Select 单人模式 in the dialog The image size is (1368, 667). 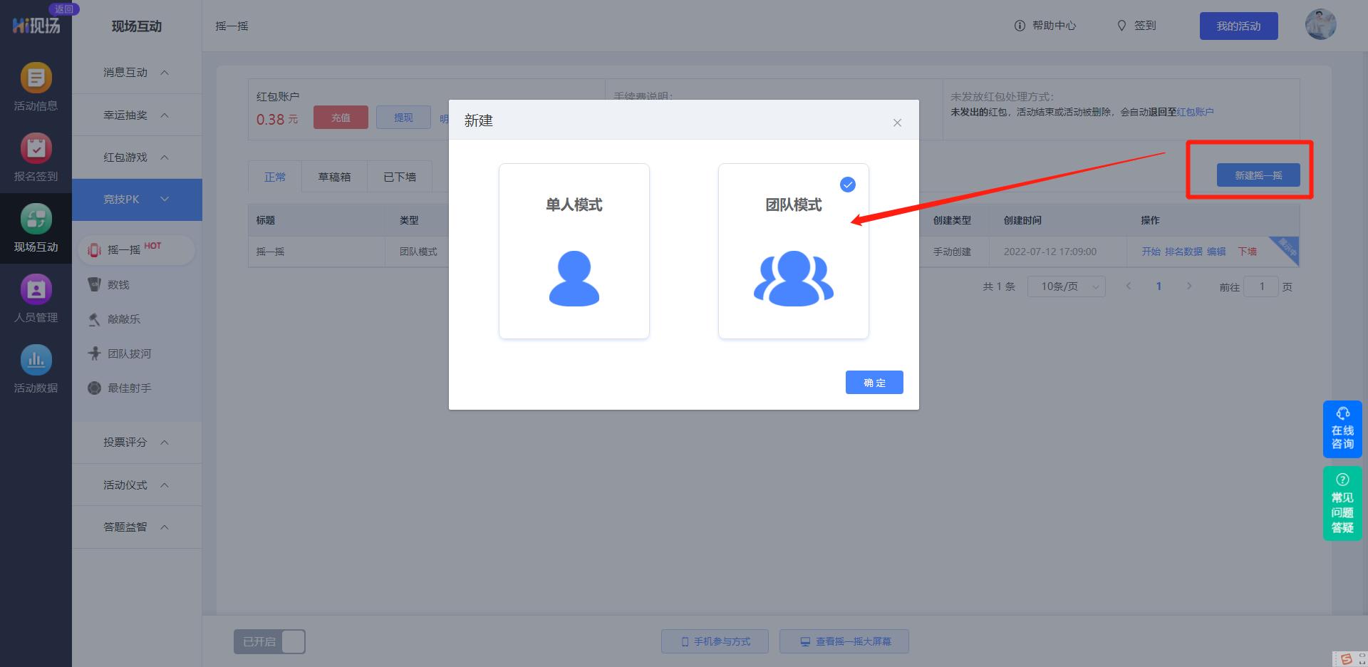tap(574, 251)
